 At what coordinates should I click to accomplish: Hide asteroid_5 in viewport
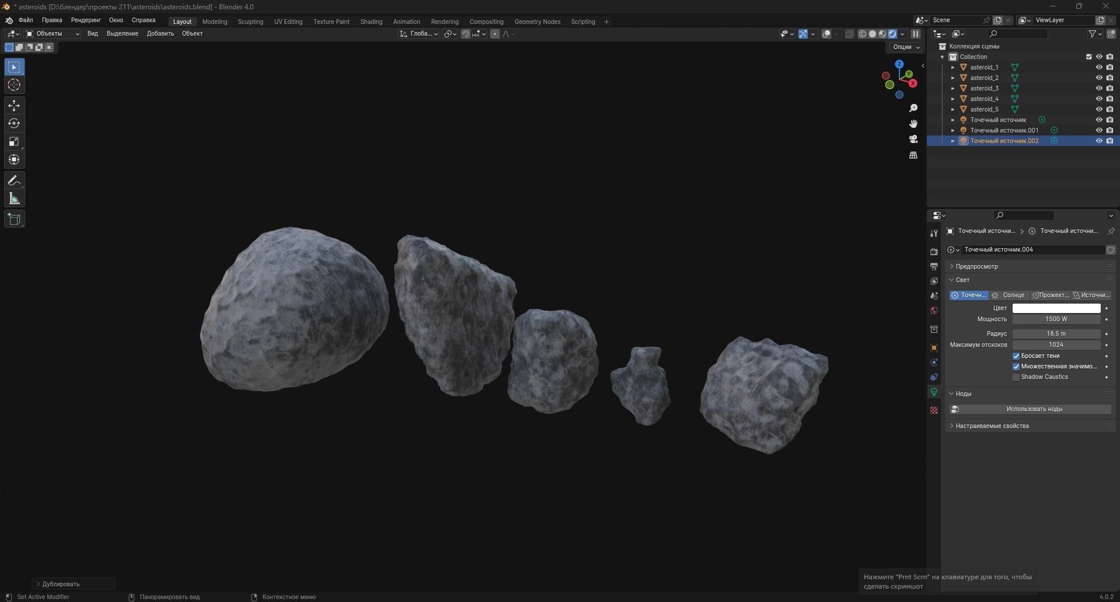(1099, 109)
